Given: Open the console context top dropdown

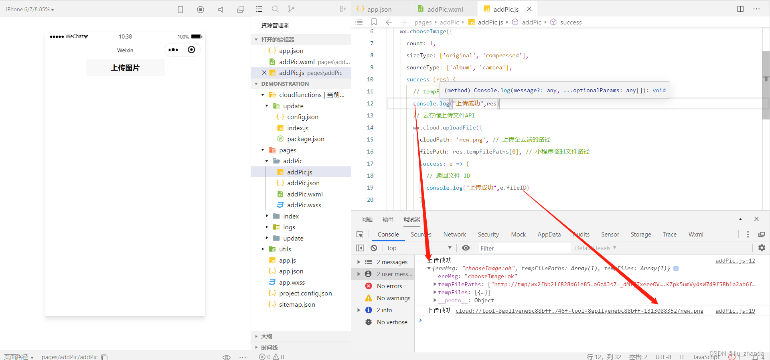Looking at the screenshot, I should [x=419, y=248].
